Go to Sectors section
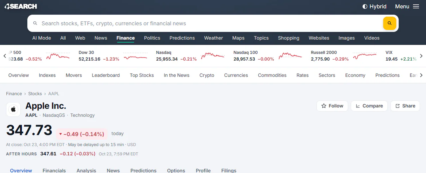426x173 pixels. (327, 75)
